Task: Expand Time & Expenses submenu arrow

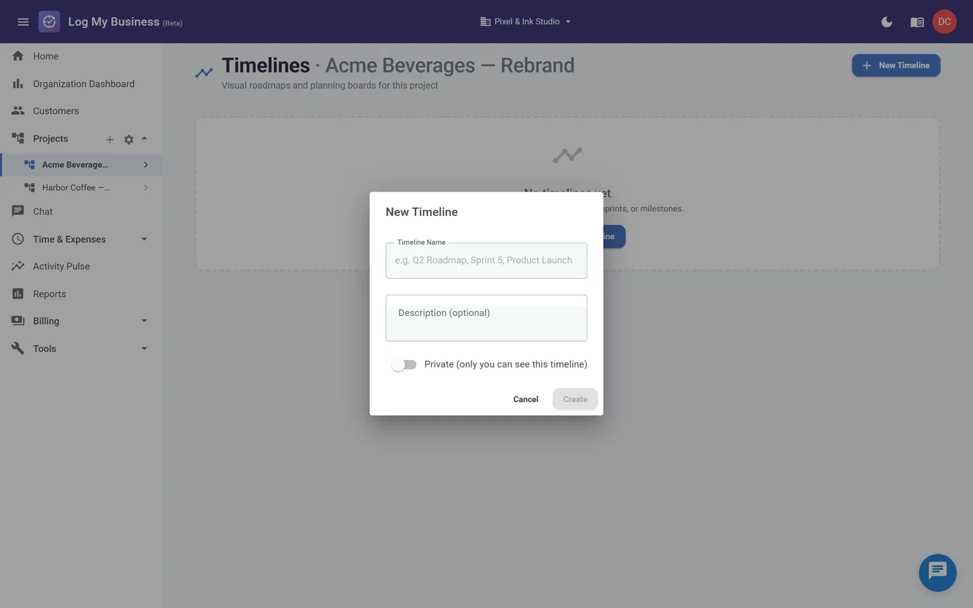Action: [144, 239]
